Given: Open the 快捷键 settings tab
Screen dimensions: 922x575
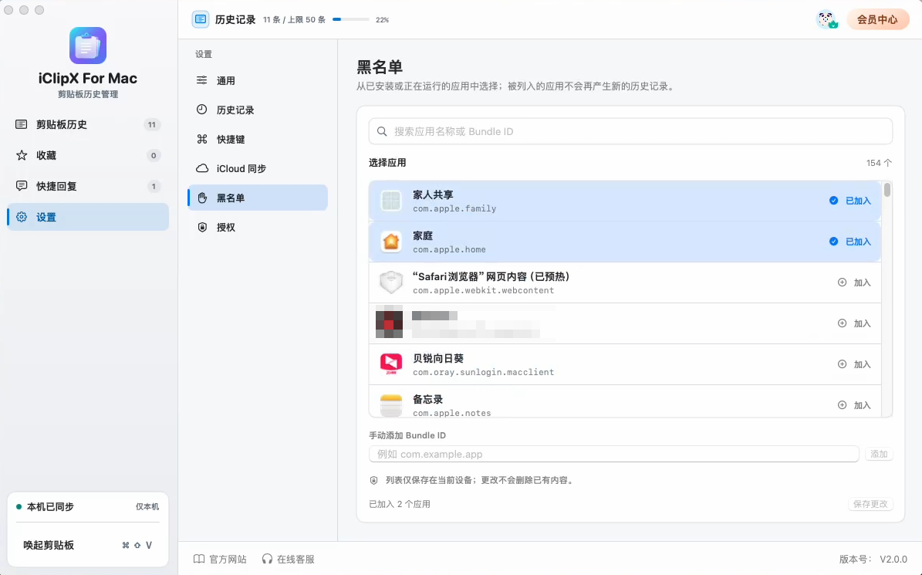Looking at the screenshot, I should pos(258,140).
